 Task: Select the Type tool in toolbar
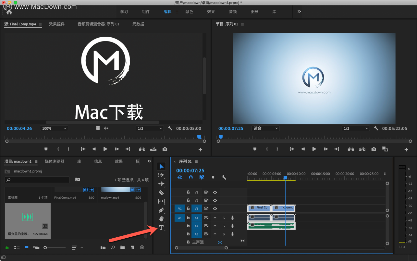pyautogui.click(x=161, y=228)
